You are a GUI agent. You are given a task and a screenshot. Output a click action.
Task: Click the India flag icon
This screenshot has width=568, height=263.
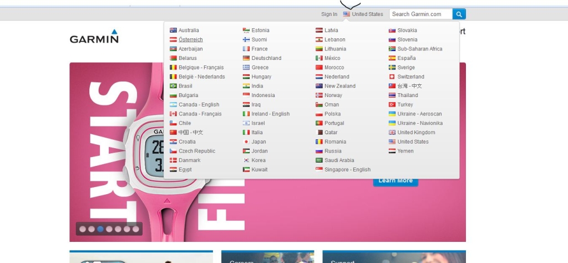tap(246, 86)
